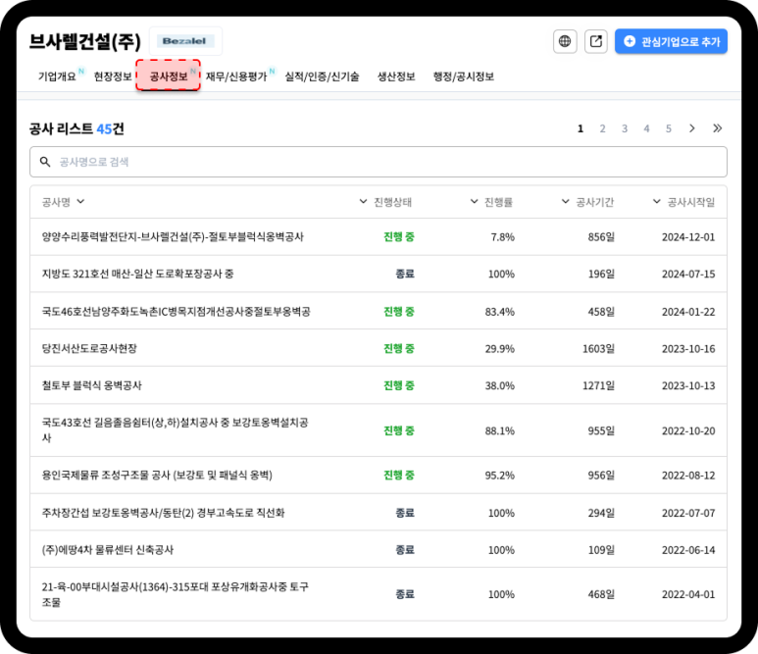This screenshot has width=758, height=654.
Task: Click the 관심기업으로 추가 button
Action: click(x=671, y=41)
